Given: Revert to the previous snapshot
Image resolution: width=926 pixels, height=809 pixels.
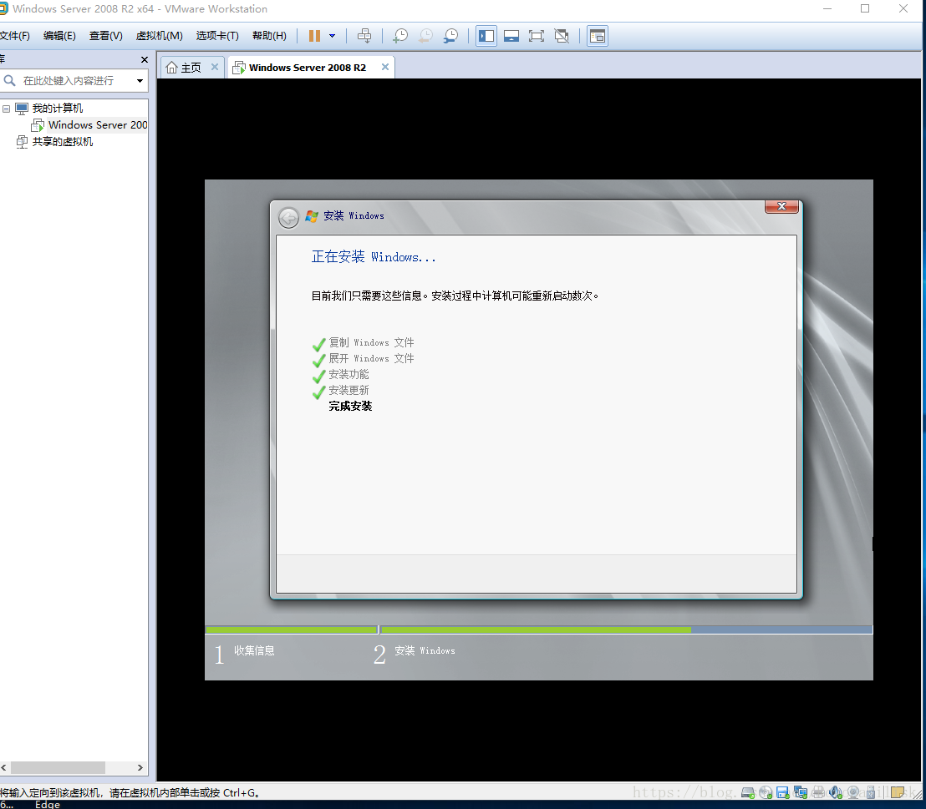Looking at the screenshot, I should (425, 36).
